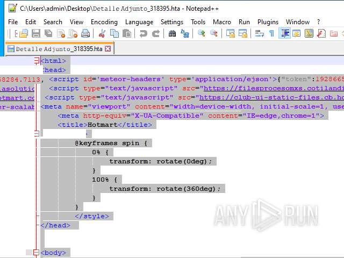Open the Language menu
Viewport: 344px width, 258px height.
point(139,22)
